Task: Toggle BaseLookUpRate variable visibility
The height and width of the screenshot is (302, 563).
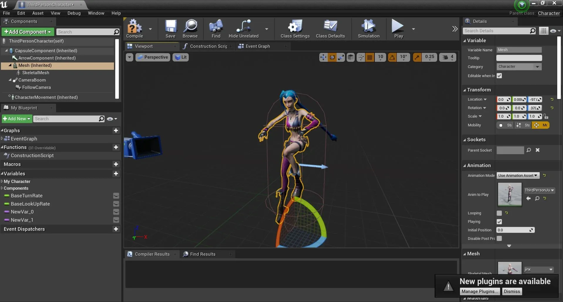Action: pyautogui.click(x=116, y=204)
